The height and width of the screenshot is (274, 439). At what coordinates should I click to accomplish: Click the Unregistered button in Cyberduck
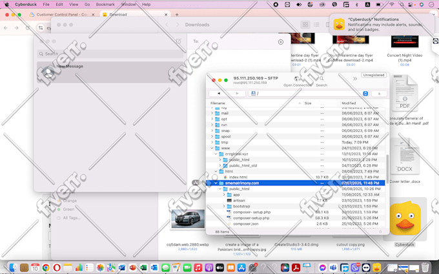(x=374, y=75)
